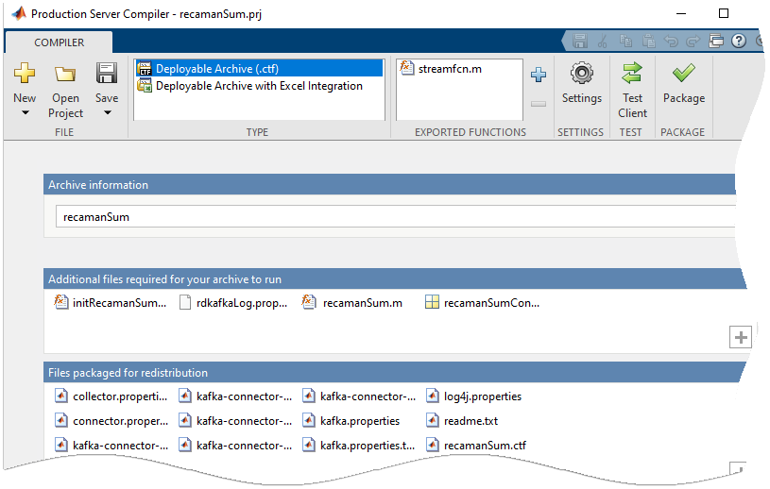
Task: Select Deployable Archive with Excel Integration
Action: pos(258,86)
